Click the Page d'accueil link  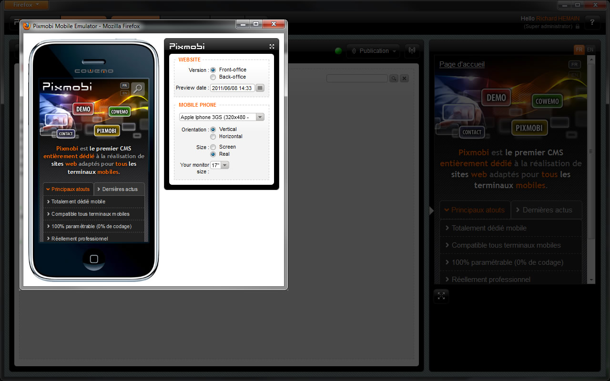pyautogui.click(x=462, y=64)
